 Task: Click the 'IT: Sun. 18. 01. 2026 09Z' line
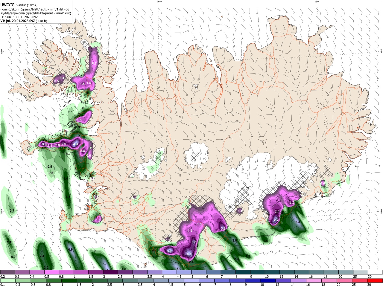[x=19, y=17]
